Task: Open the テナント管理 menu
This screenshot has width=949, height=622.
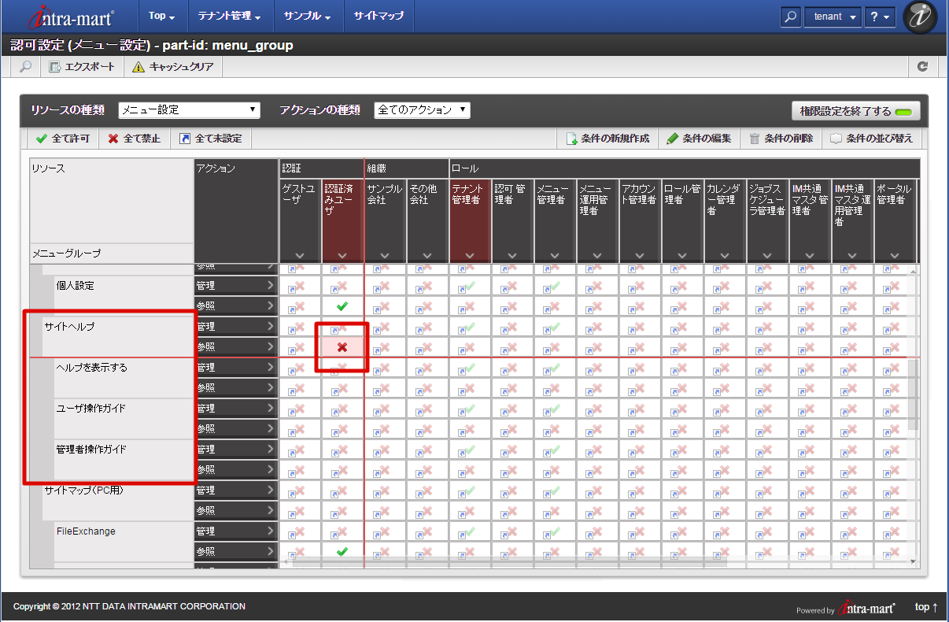Action: point(229,16)
